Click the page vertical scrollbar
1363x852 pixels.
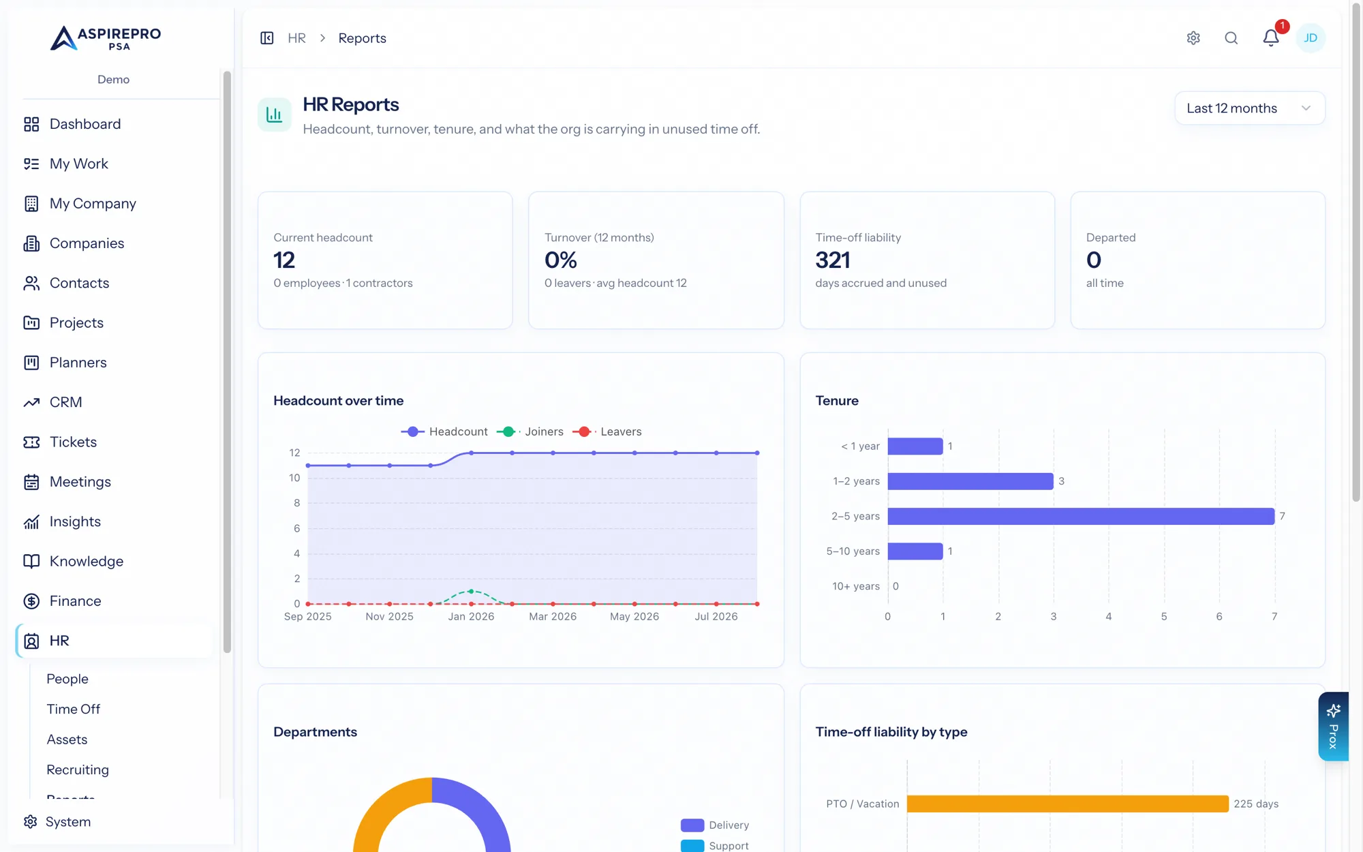(x=1356, y=252)
